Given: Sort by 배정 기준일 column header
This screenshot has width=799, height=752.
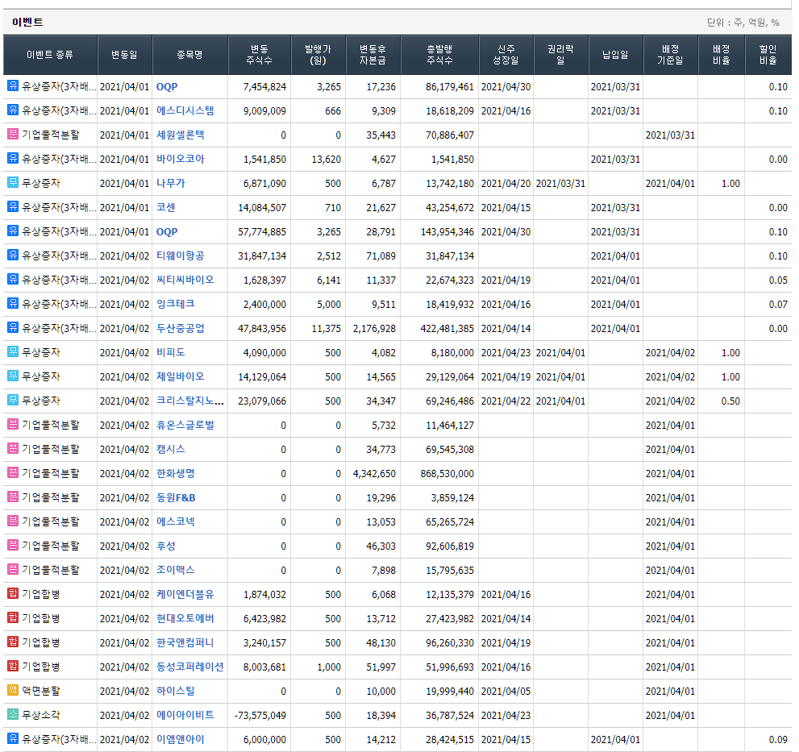Looking at the screenshot, I should [671, 55].
